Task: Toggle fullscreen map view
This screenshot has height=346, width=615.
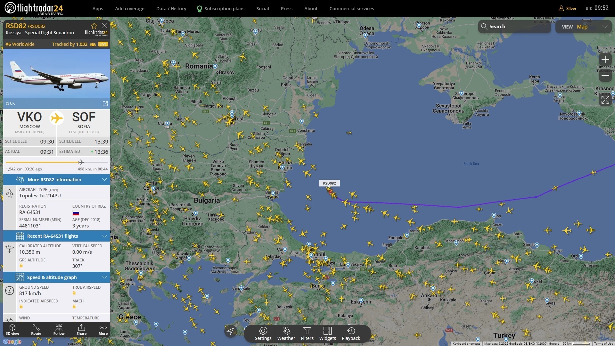Action: [x=605, y=100]
